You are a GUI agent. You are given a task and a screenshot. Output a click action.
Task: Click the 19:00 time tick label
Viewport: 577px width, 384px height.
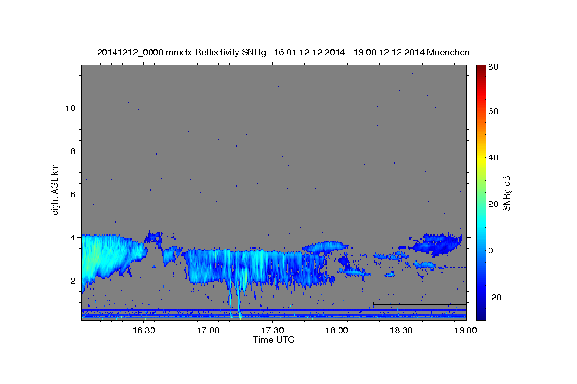(465, 330)
